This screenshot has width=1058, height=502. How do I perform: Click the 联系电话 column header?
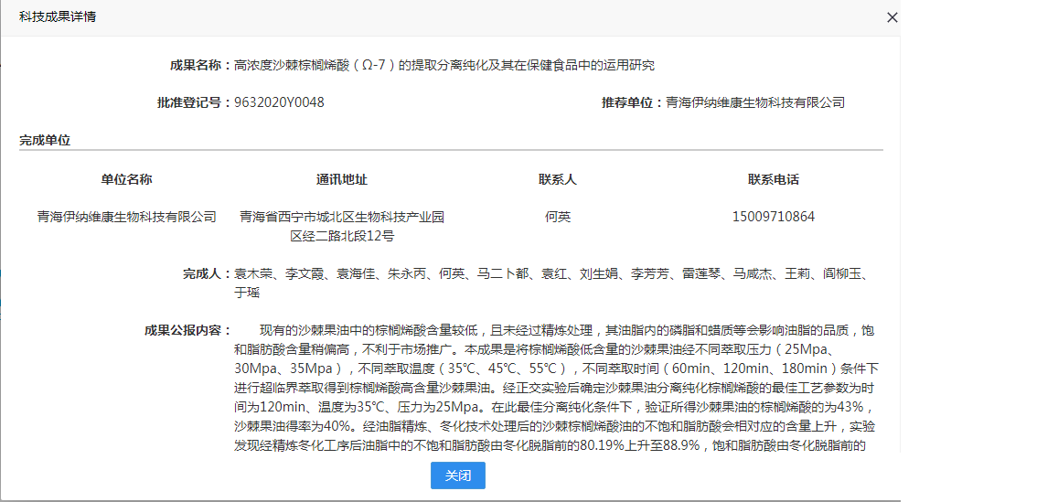773,179
